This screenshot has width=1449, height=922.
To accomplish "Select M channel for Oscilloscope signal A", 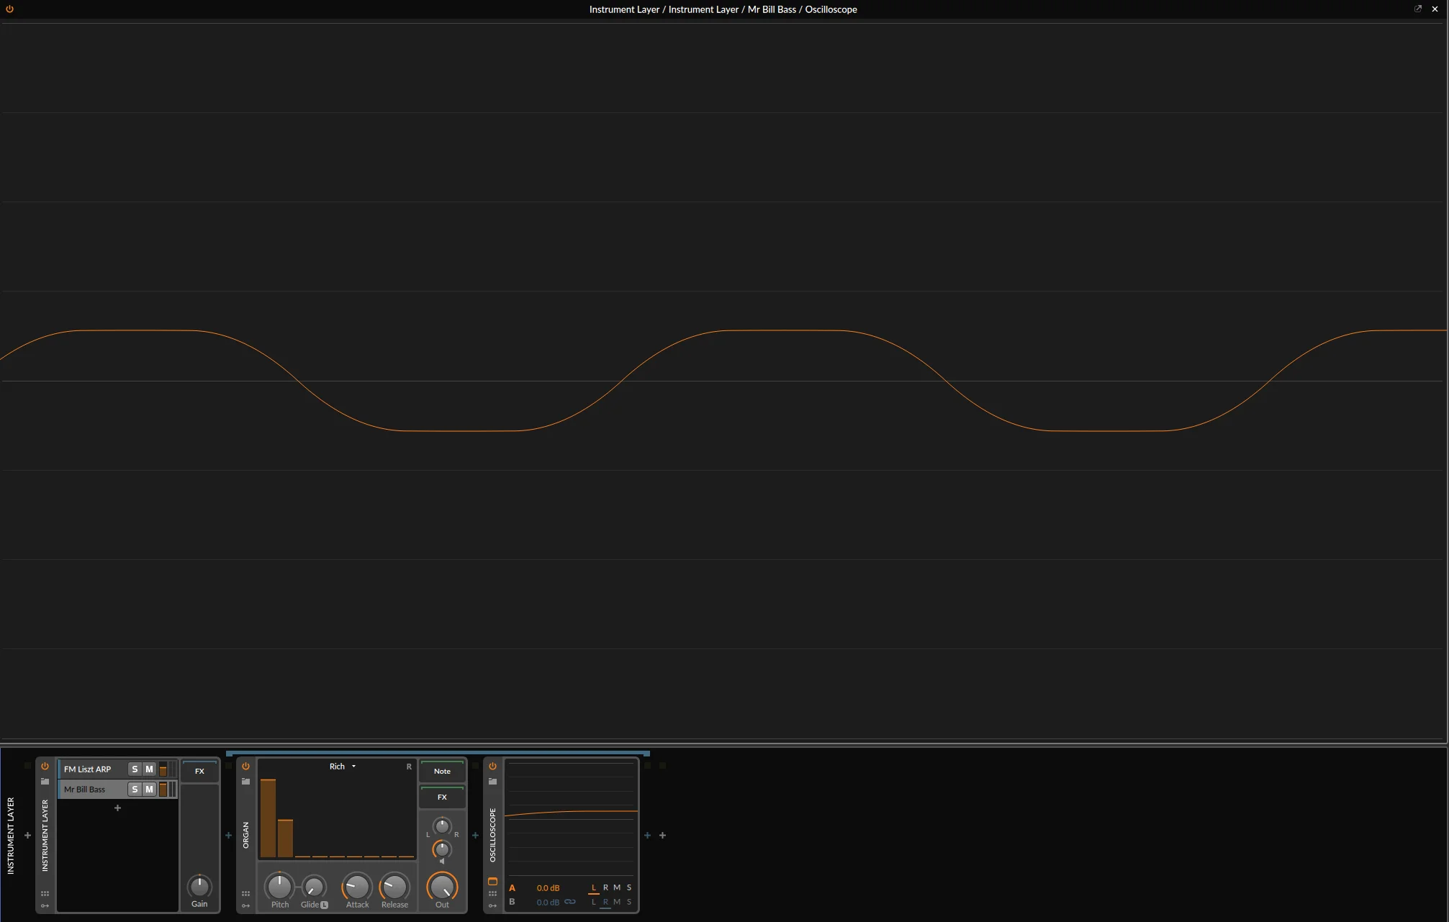I will point(617,887).
